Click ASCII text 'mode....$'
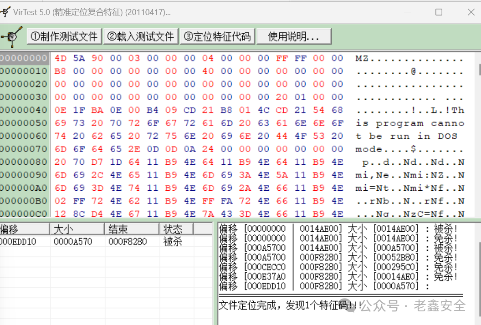This screenshot has width=481, height=325. [386, 149]
